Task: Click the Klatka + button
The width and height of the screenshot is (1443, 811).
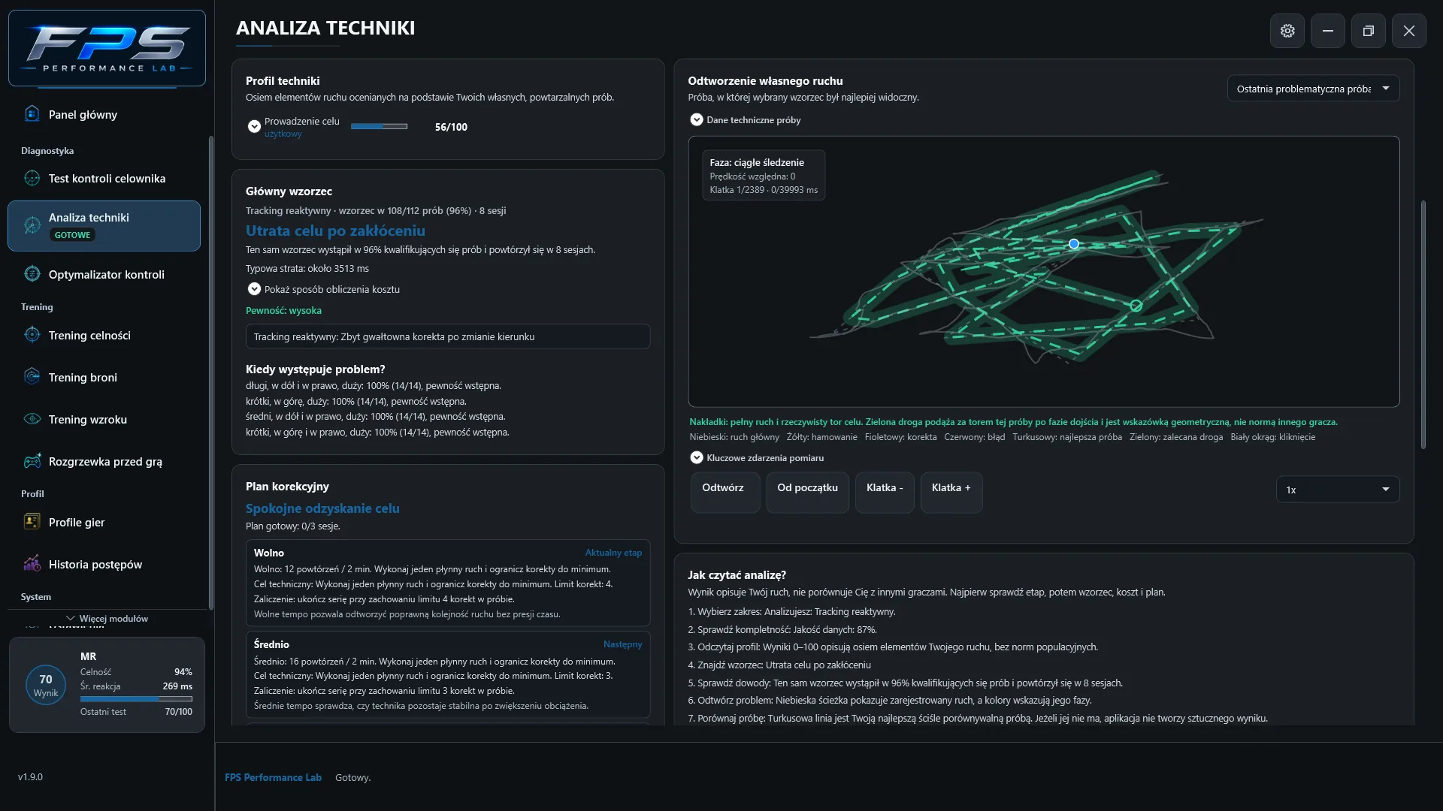Action: 951,493
